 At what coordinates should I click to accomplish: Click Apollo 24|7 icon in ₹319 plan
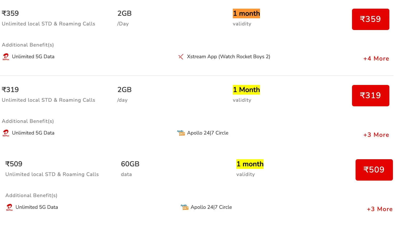click(181, 133)
